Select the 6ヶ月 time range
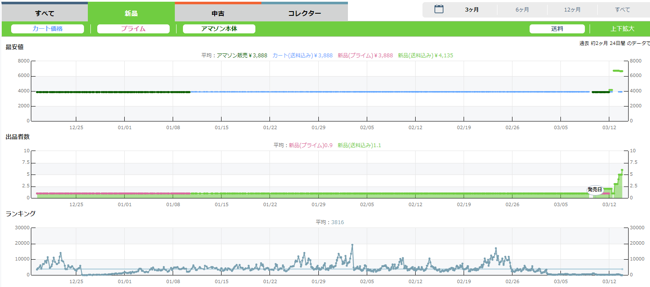 click(x=522, y=10)
